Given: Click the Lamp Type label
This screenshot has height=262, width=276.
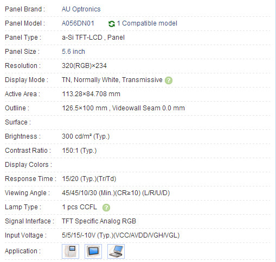Looking at the screenshot, I should (x=23, y=207).
